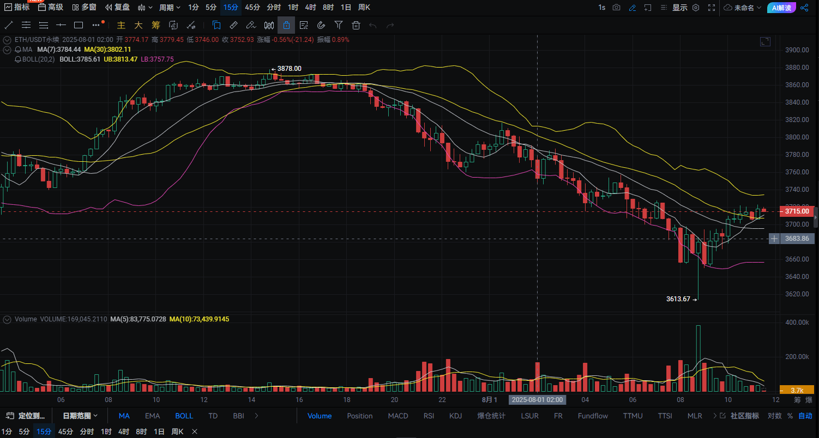
Task: Click the AI解读 button
Action: pos(781,8)
